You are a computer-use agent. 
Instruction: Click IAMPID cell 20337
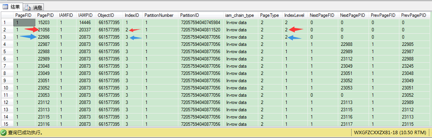point(86,29)
